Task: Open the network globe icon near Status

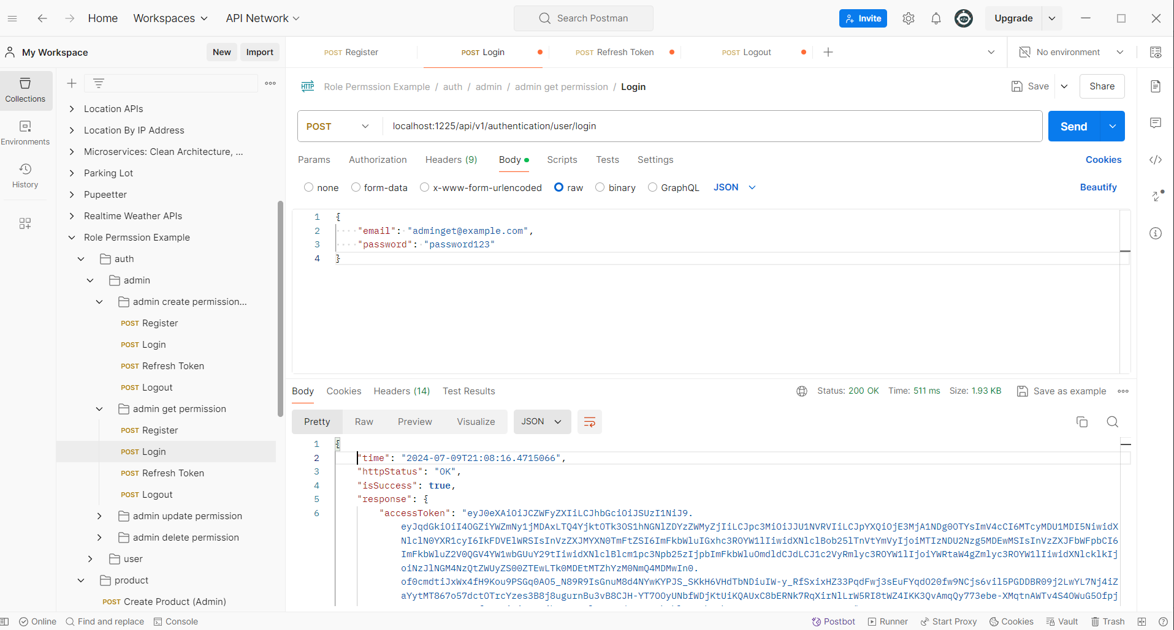Action: 802,391
